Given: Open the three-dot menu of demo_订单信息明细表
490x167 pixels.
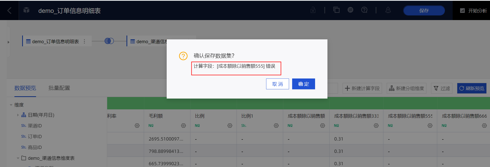Looking at the screenshot, I should (85, 41).
